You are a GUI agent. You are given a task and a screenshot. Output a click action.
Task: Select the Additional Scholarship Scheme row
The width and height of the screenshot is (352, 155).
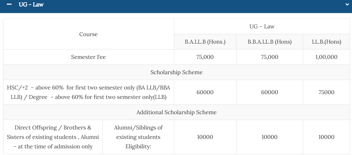(x=176, y=112)
